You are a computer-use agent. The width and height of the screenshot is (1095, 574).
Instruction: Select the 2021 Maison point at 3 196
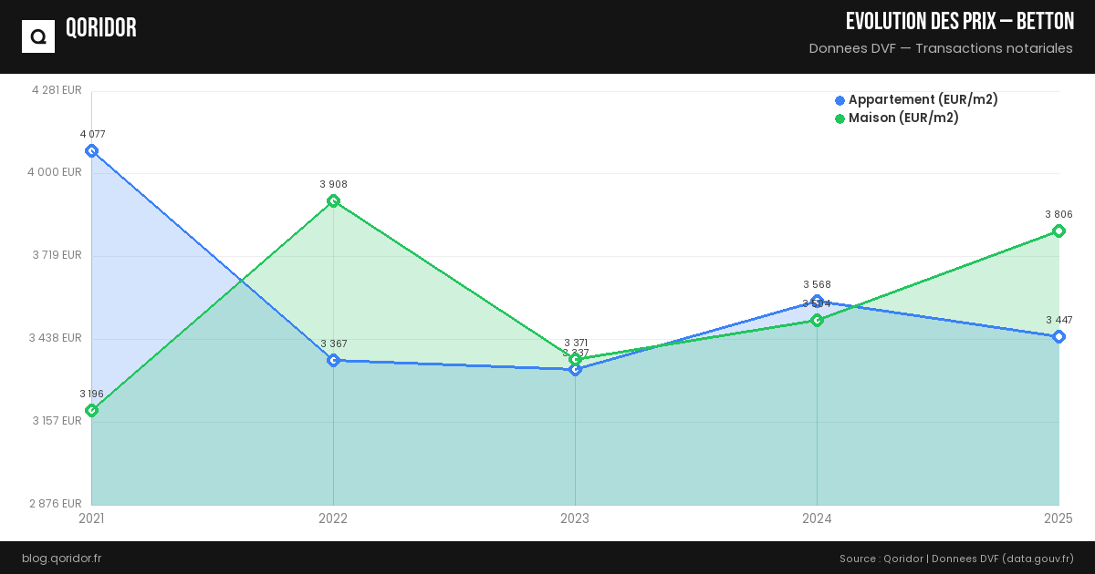point(91,411)
